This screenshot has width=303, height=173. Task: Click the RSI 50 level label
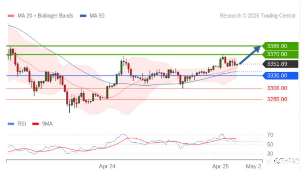270,144
